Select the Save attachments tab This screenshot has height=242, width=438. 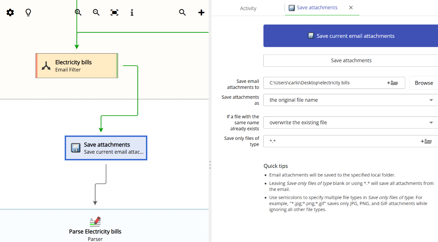(x=317, y=8)
